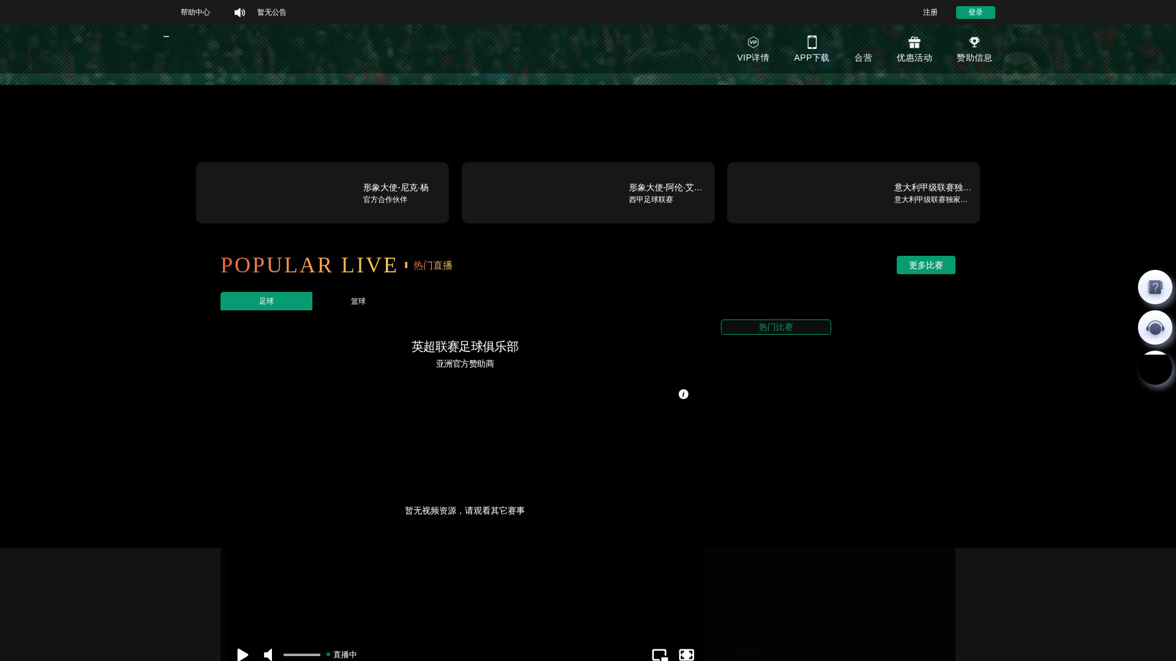Click the speaker announcement icon
This screenshot has width=1176, height=661.
tap(239, 12)
